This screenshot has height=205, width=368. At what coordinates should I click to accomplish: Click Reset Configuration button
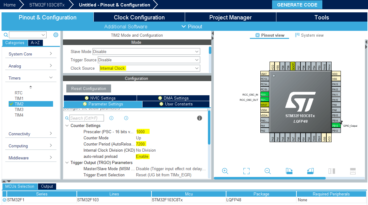pos(89,89)
